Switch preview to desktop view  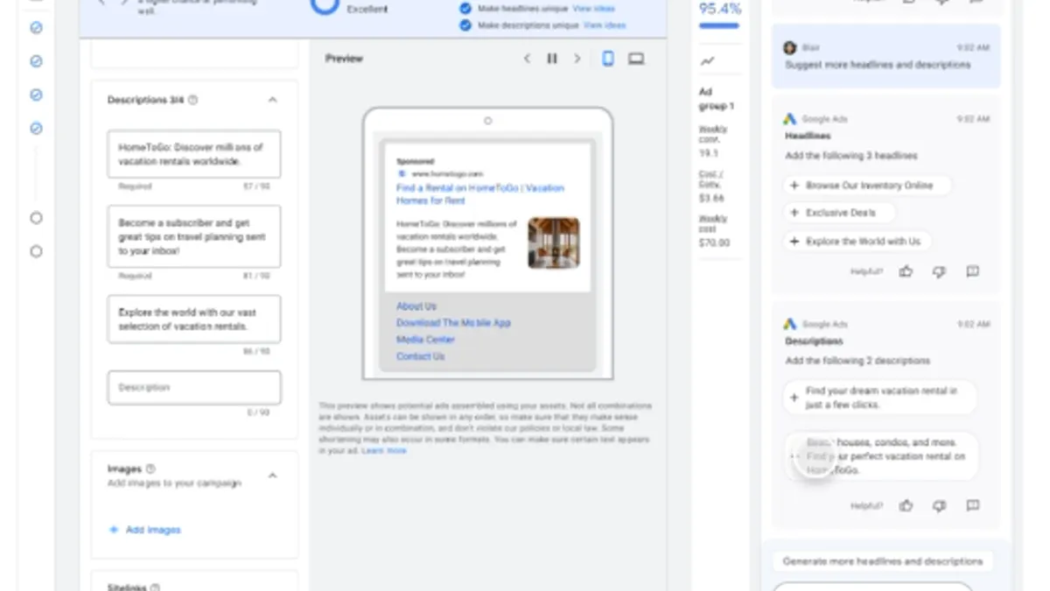pos(636,59)
